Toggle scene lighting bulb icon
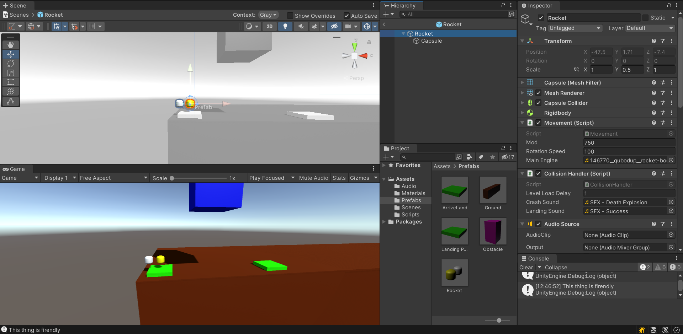 (285, 26)
